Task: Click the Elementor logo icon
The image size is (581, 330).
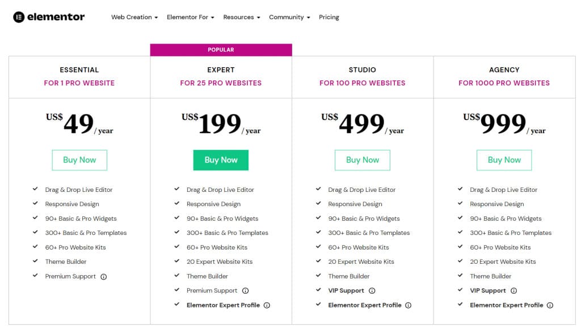Action: click(x=19, y=17)
